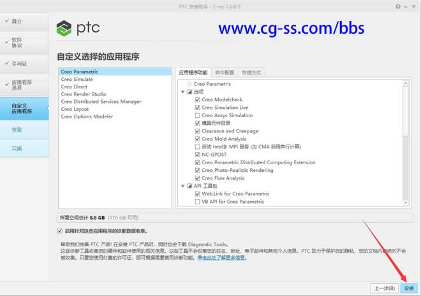This screenshot has height=296, width=421.
Task: Collapse the 选项 tree group
Action: [183, 92]
